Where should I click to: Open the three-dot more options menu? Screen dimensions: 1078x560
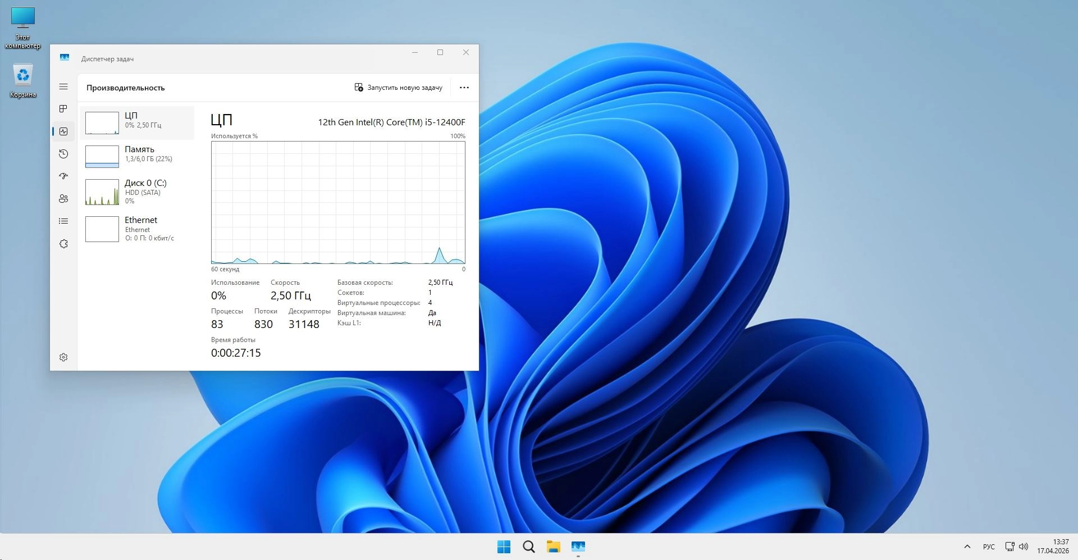(464, 88)
